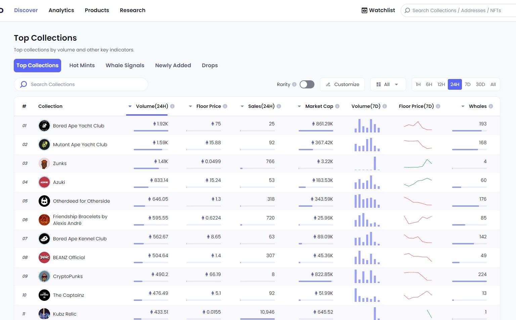Click the info icon next to Rarity
Image resolution: width=516 pixels, height=320 pixels.
[x=294, y=84]
